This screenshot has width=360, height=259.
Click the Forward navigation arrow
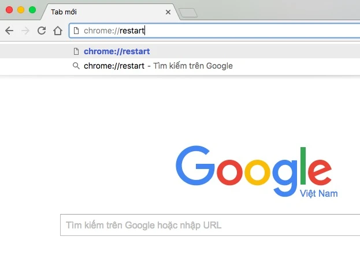tap(25, 31)
